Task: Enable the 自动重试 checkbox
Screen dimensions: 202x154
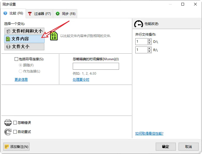Action: click(15, 132)
